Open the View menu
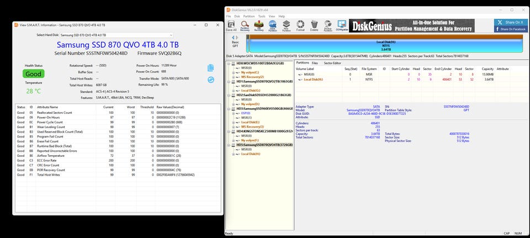The image size is (530, 238). (272, 16)
